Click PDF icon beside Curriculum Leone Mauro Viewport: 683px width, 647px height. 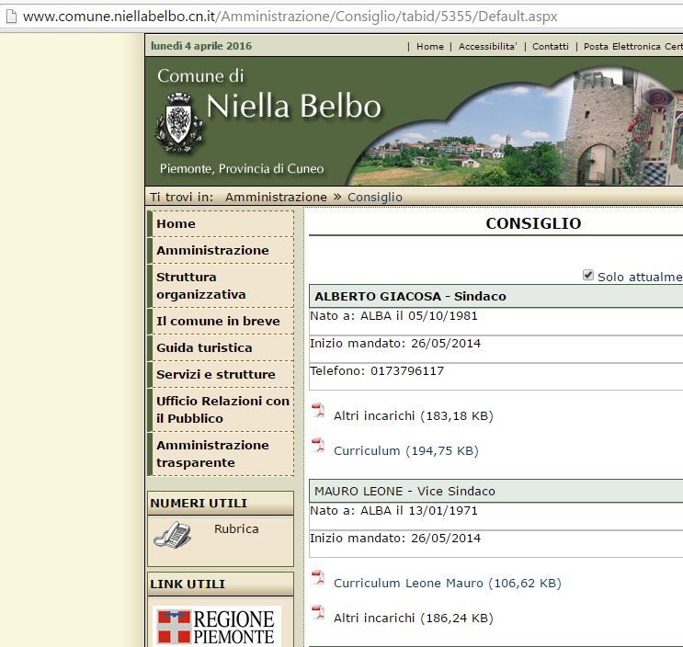click(x=318, y=578)
